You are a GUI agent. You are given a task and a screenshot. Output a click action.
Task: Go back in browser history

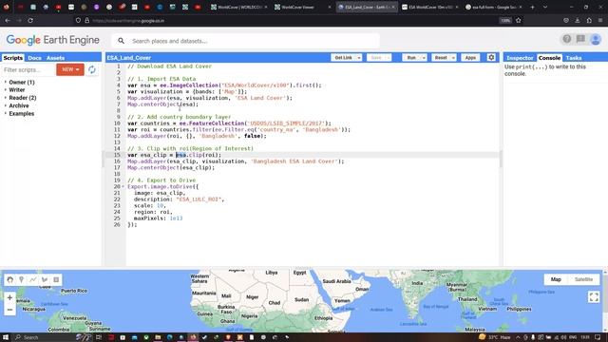(8, 21)
